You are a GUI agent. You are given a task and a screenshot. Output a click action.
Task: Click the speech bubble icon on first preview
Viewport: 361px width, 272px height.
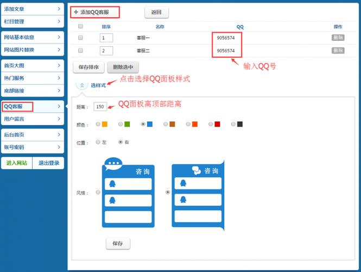tap(113, 164)
